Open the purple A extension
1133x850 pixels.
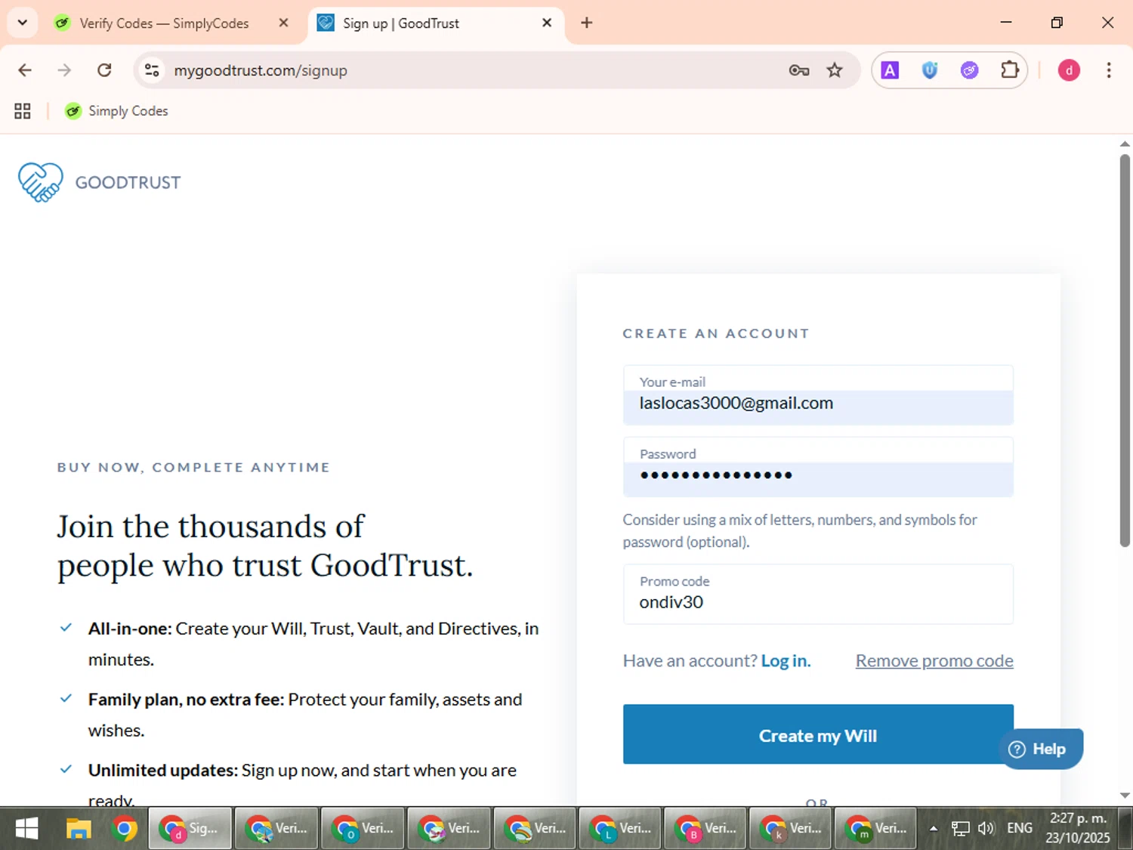[x=890, y=70]
